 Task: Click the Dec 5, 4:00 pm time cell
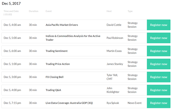(x=12, y=90)
